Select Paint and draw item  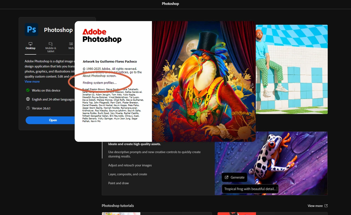point(119,183)
